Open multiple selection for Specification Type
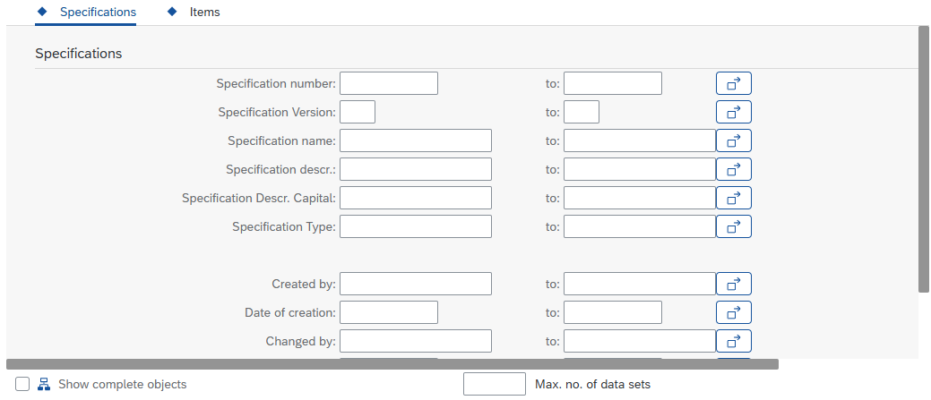This screenshot has height=400, width=931. click(x=733, y=226)
